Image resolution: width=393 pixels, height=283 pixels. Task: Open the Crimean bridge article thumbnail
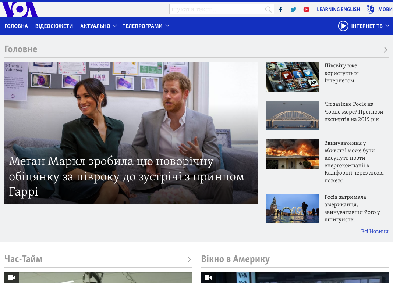pos(293,115)
